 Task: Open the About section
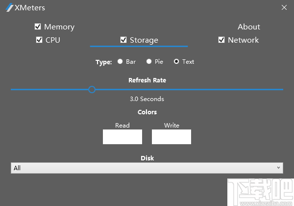pos(249,27)
